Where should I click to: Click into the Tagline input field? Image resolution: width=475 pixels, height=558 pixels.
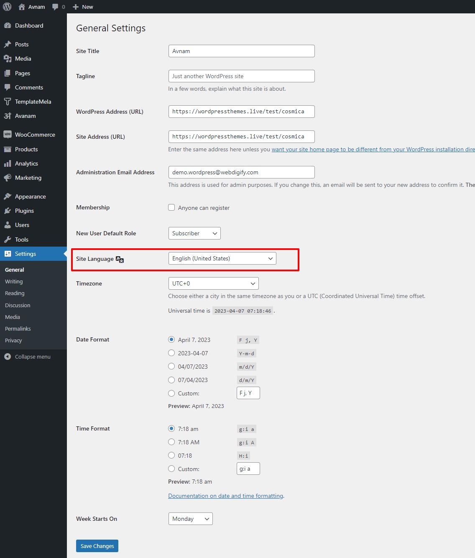[242, 76]
